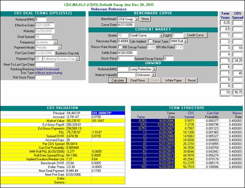Click the Spread Decay Factor field
The width and height of the screenshot is (245, 188).
pyautogui.click(x=168, y=58)
